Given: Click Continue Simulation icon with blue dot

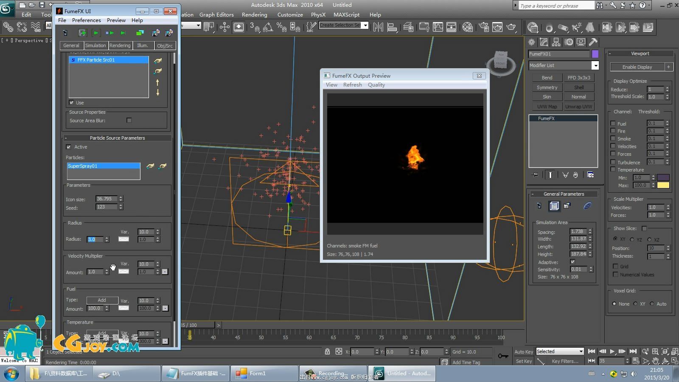Looking at the screenshot, I should click(109, 33).
